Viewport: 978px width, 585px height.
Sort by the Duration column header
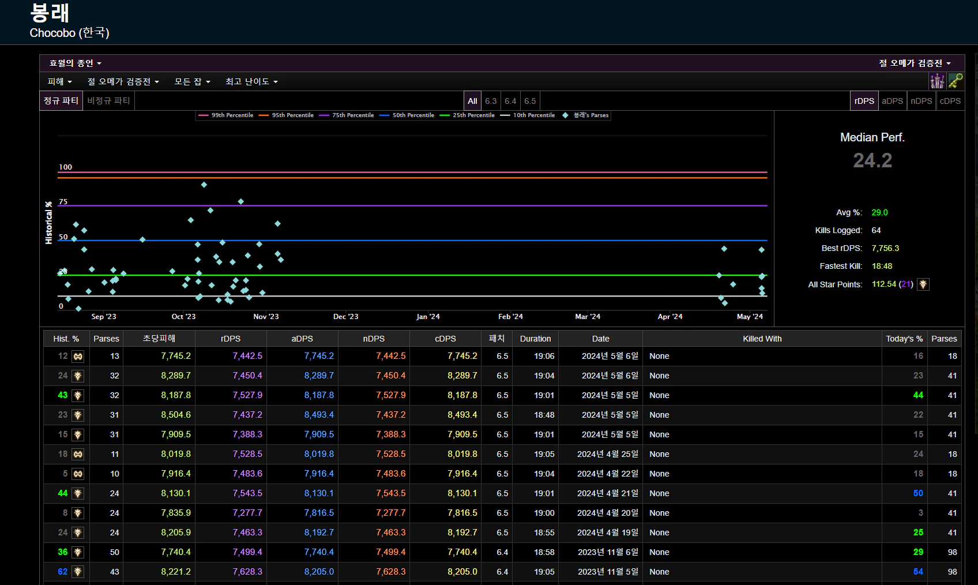coord(535,339)
